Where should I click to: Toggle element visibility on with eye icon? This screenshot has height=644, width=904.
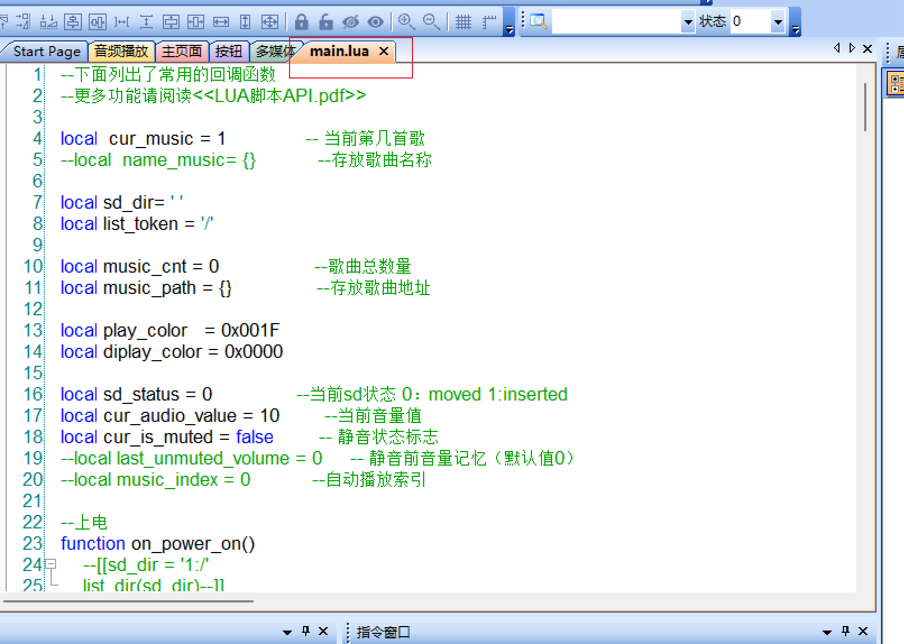point(375,21)
